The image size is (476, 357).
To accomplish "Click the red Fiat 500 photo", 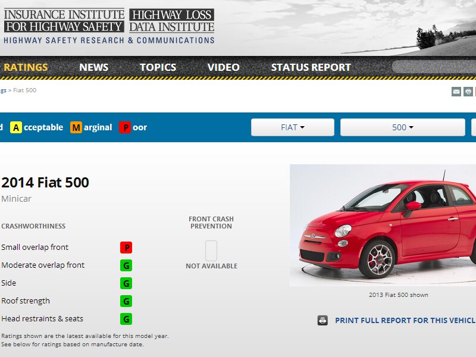I will tap(383, 226).
